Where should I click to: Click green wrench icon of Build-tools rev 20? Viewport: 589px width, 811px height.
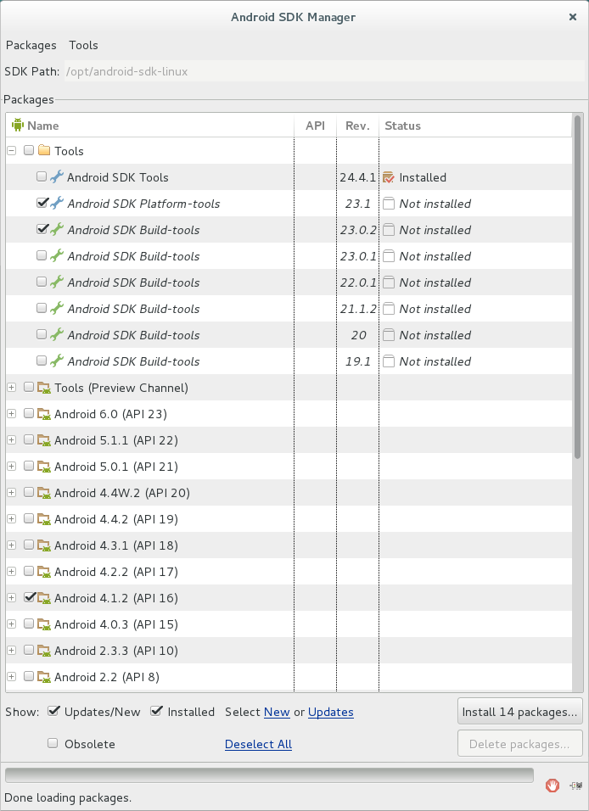click(57, 335)
